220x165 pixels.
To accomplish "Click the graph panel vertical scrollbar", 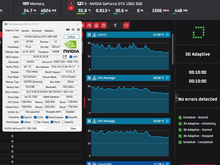I will pyautogui.click(x=173, y=49).
